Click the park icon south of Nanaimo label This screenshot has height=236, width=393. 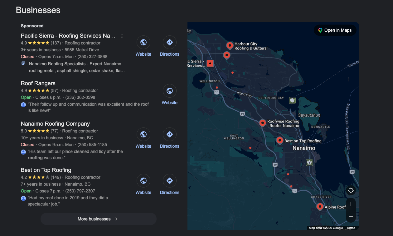(x=309, y=162)
